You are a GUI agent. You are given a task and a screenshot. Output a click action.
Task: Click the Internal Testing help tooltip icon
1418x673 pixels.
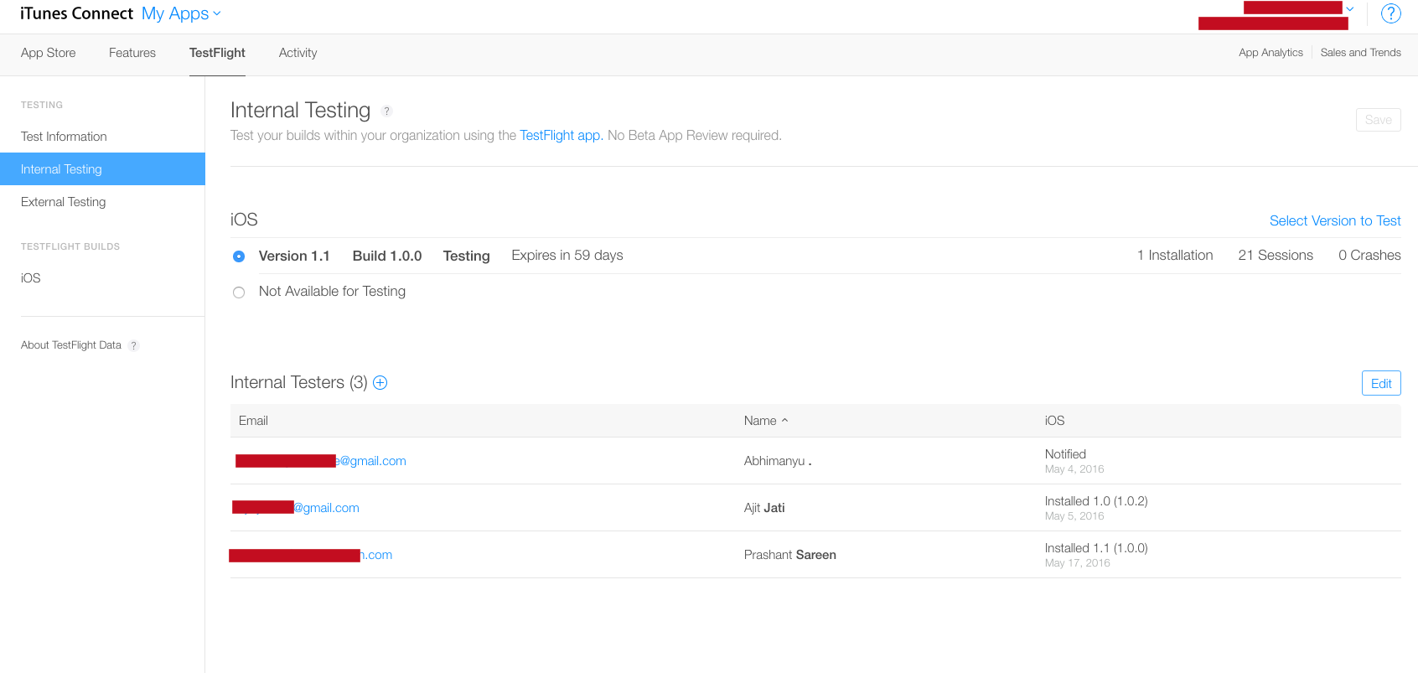(386, 111)
